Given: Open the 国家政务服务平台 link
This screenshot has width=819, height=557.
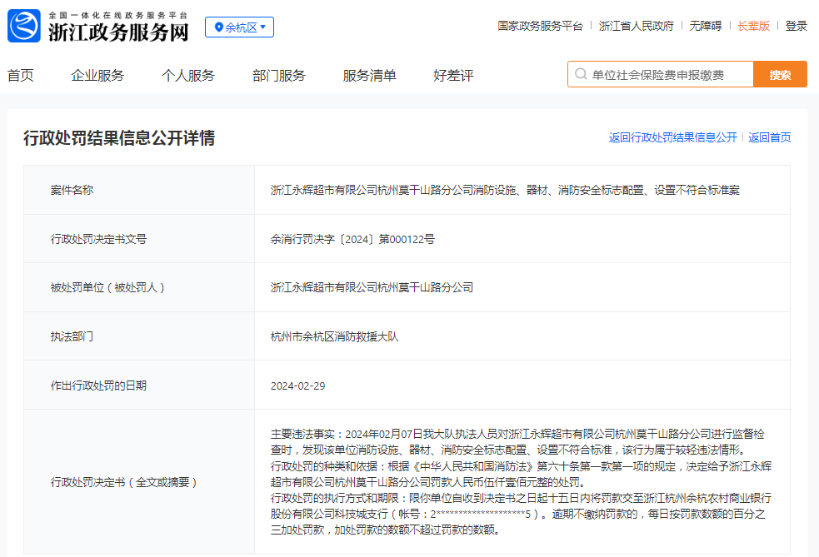Looking at the screenshot, I should [540, 26].
